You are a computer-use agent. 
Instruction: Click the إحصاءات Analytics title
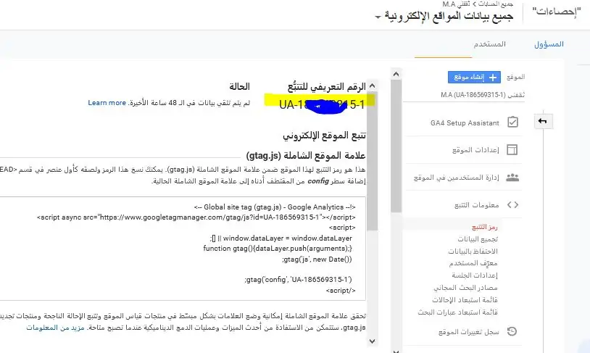557,12
